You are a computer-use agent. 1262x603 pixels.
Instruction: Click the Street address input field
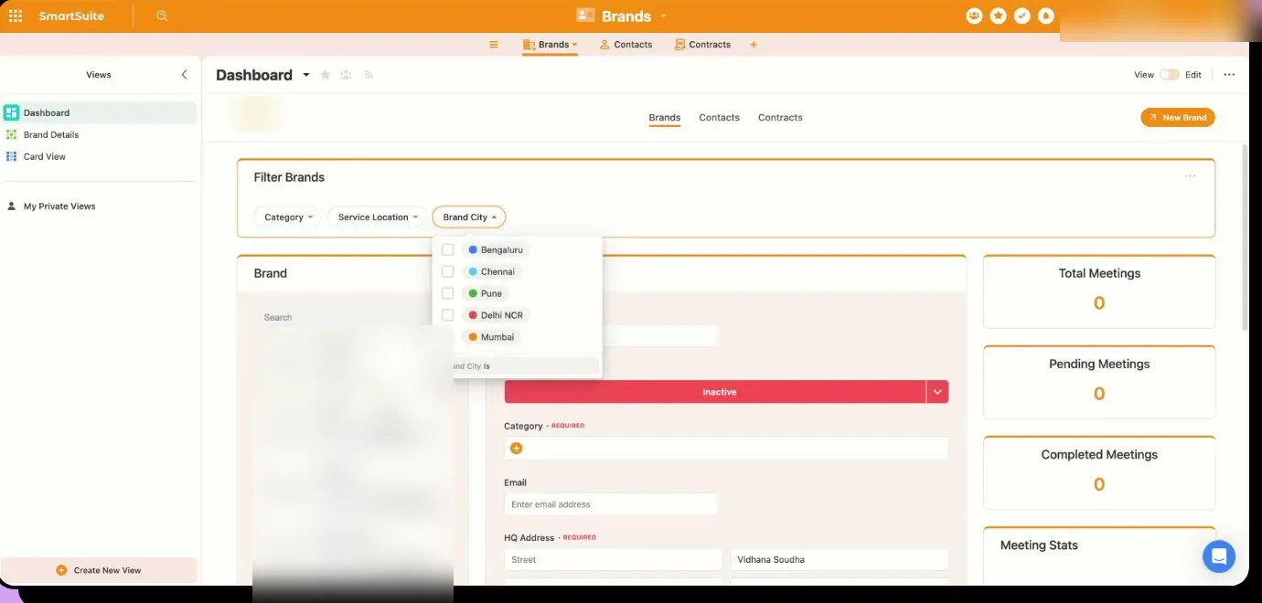click(x=613, y=559)
